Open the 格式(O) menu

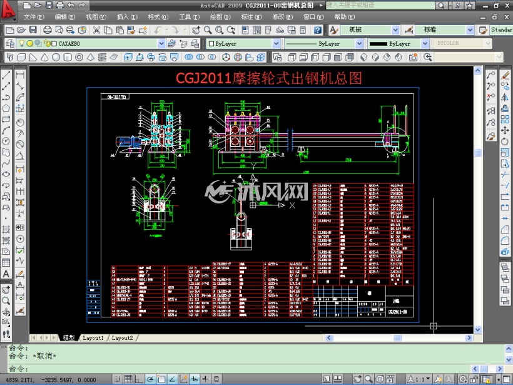click(x=158, y=17)
